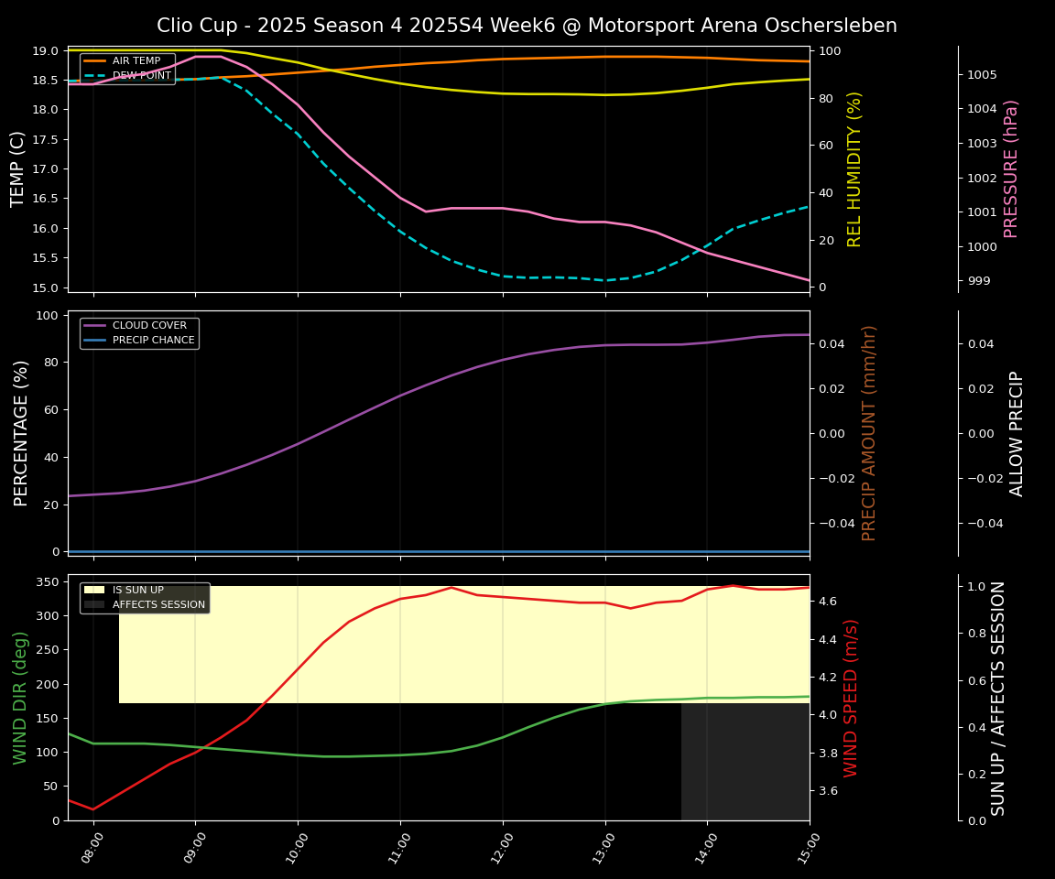Click the PRESSURE (hPa) axis label
Screen dimensions: 1055x879
(1011, 168)
